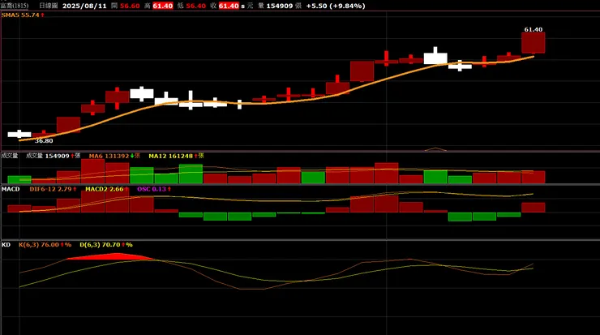Click the KD panel title
Image resolution: width=600 pixels, height=335 pixels.
pyautogui.click(x=6, y=245)
